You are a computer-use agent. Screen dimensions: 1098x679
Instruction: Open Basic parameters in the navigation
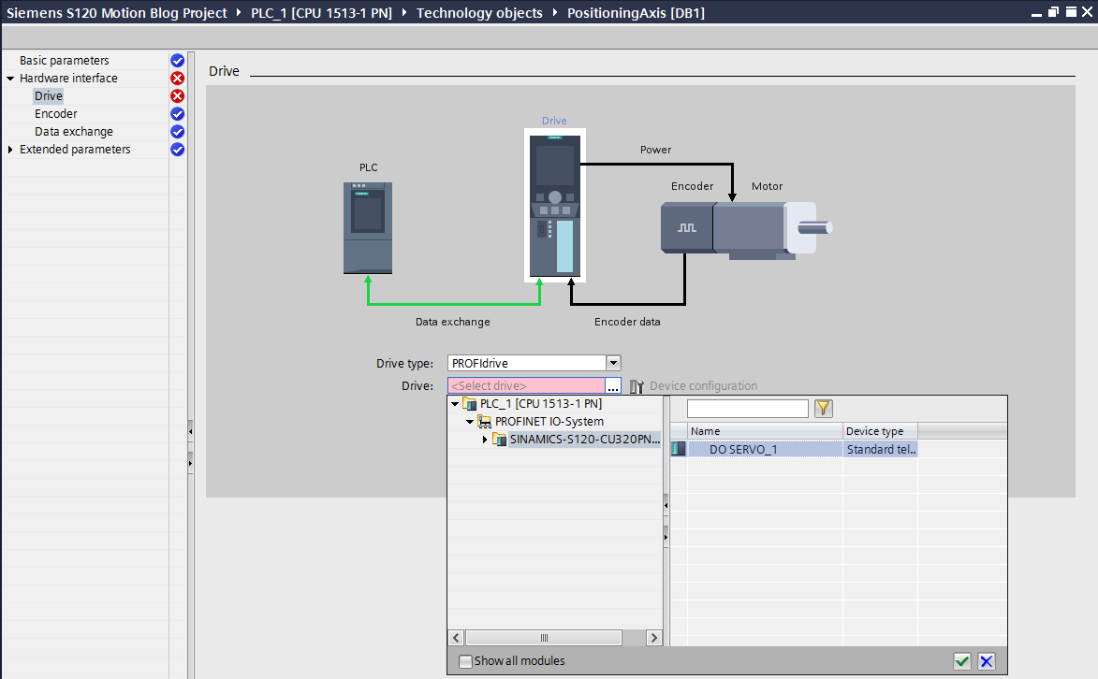65,60
